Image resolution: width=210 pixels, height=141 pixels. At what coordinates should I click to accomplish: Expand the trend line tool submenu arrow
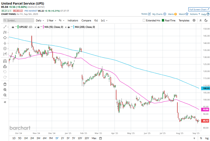[x=8, y=27]
